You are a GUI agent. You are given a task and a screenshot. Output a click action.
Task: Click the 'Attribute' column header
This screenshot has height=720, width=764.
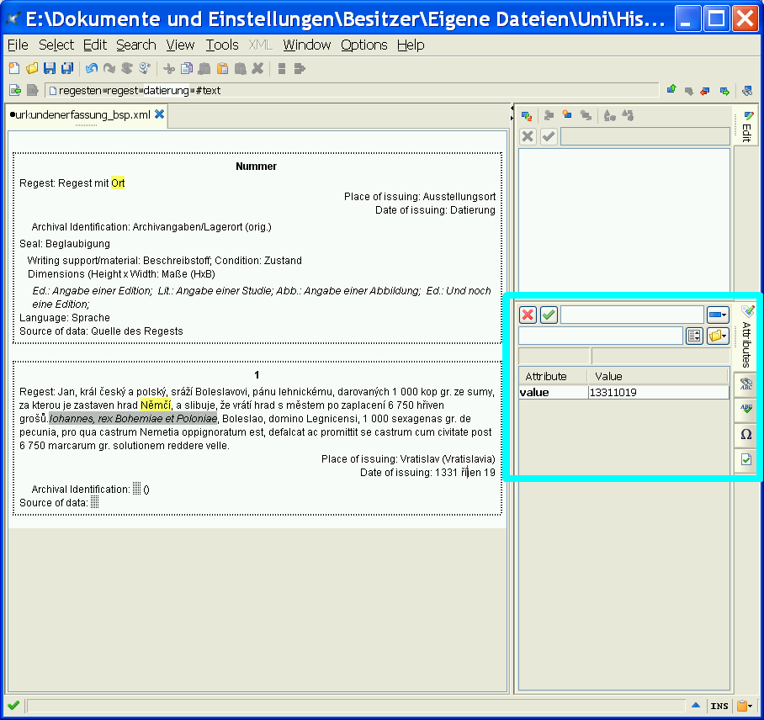pos(553,376)
